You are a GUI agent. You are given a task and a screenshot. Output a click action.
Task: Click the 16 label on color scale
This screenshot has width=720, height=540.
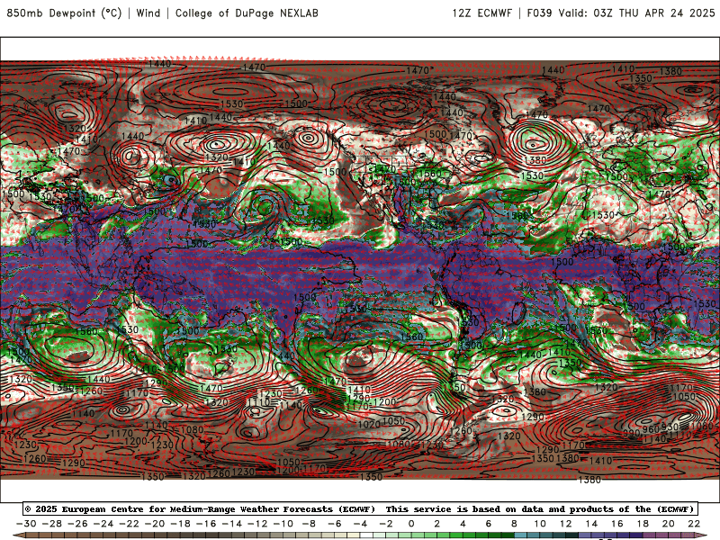617,524
